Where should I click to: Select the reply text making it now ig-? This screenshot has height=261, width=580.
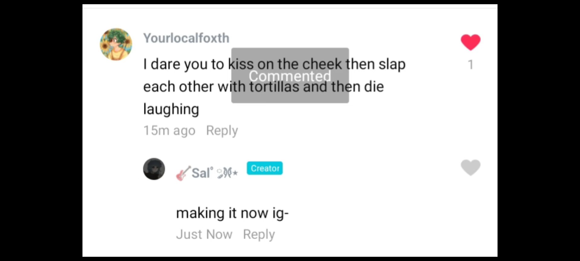tap(232, 213)
